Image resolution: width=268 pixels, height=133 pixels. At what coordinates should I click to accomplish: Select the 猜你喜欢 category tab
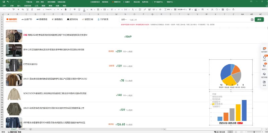(12, 19)
